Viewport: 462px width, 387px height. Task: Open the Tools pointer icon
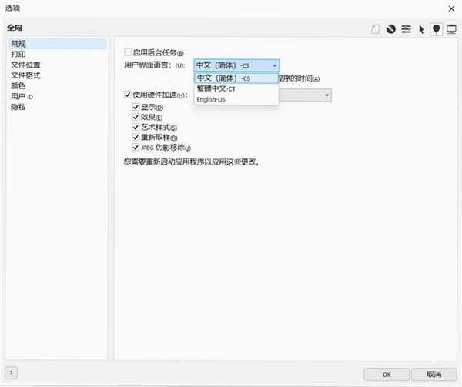(x=421, y=29)
